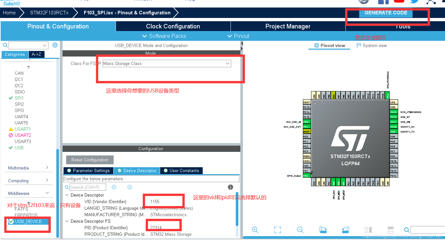Open the Pinout dropdown menu
The image size is (445, 242).
click(x=238, y=36)
